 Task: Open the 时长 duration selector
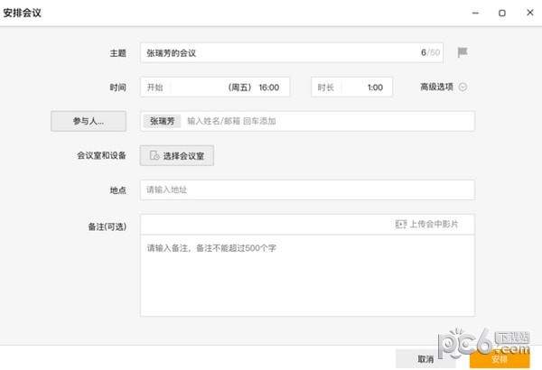350,88
